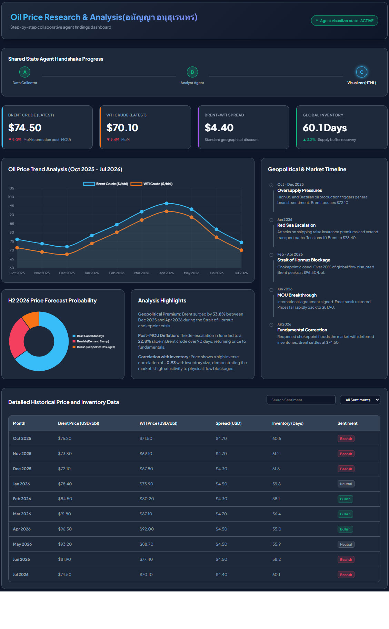Click the Oct 2025 month cell in table
The image size is (389, 629).
[22, 439]
